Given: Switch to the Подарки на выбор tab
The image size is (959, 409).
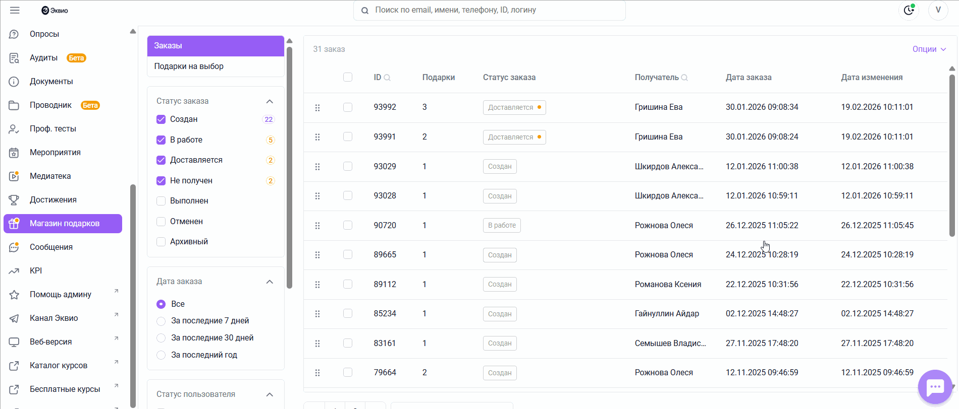Looking at the screenshot, I should [189, 66].
